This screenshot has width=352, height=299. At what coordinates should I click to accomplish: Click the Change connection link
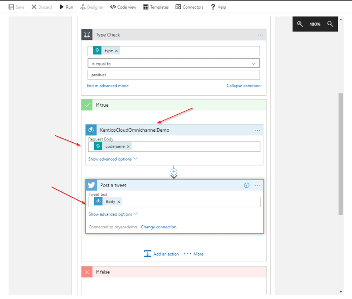[159, 227]
